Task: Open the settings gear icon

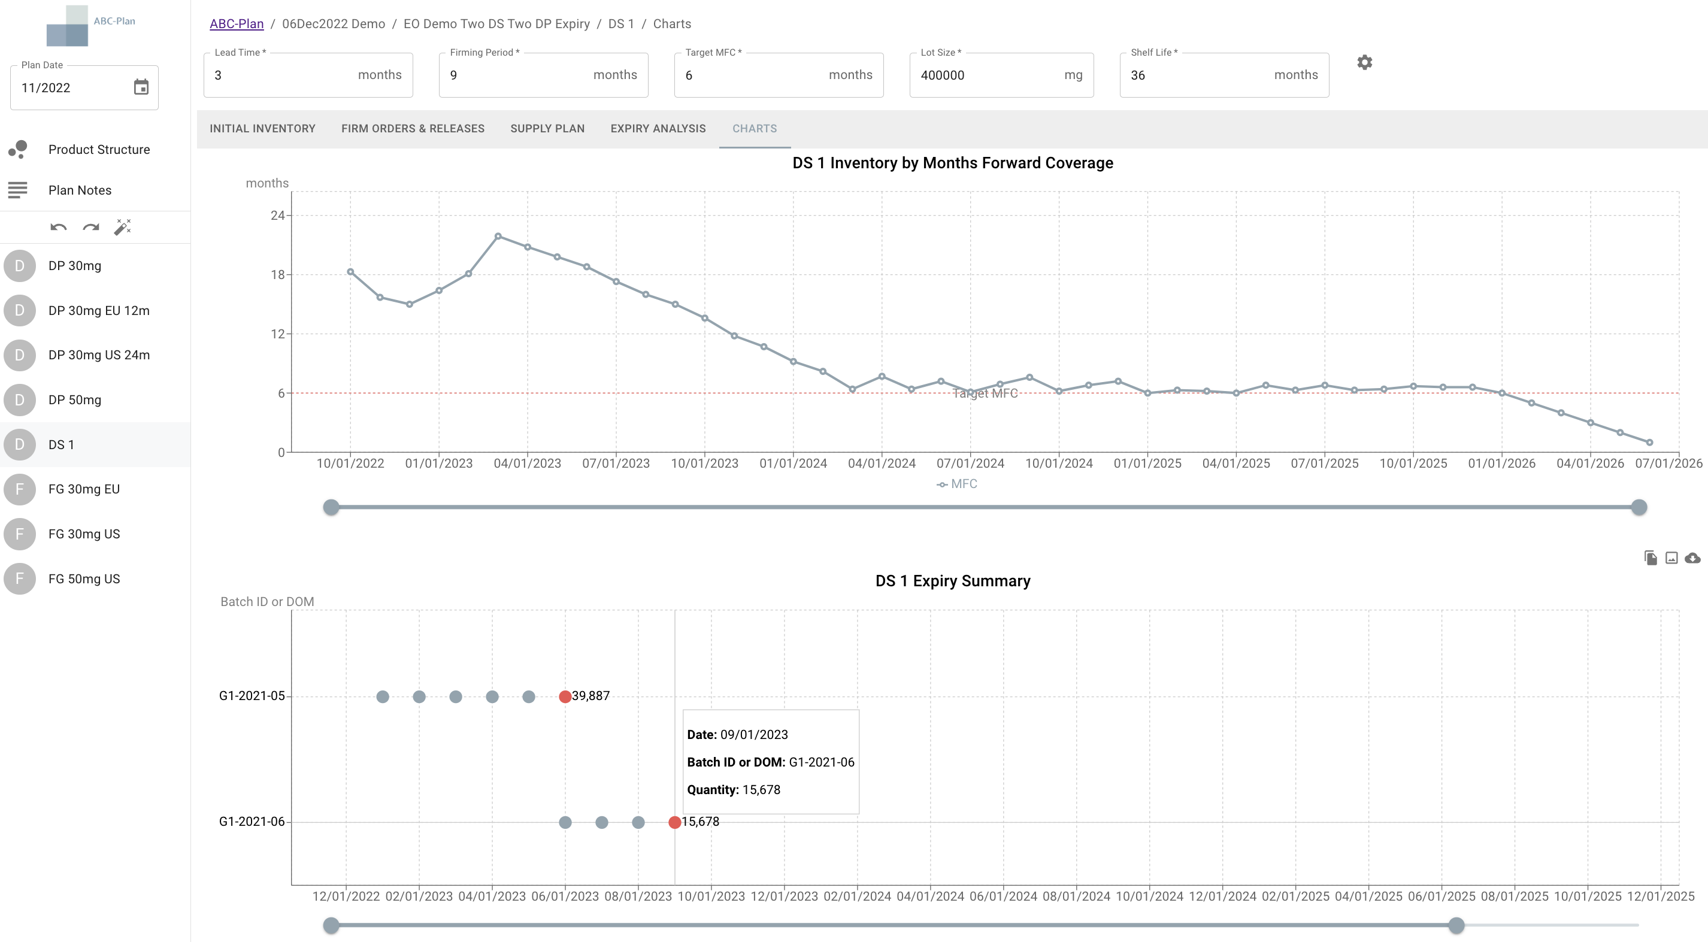Action: (x=1364, y=62)
